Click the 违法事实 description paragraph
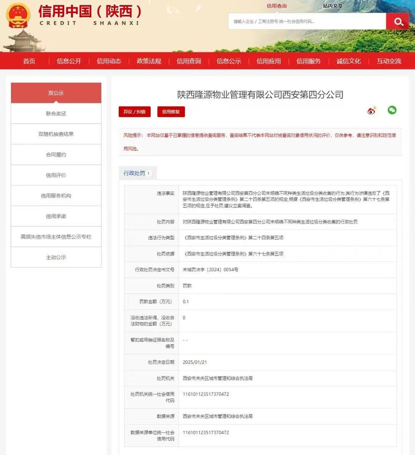This screenshot has width=415, height=455. point(286,199)
